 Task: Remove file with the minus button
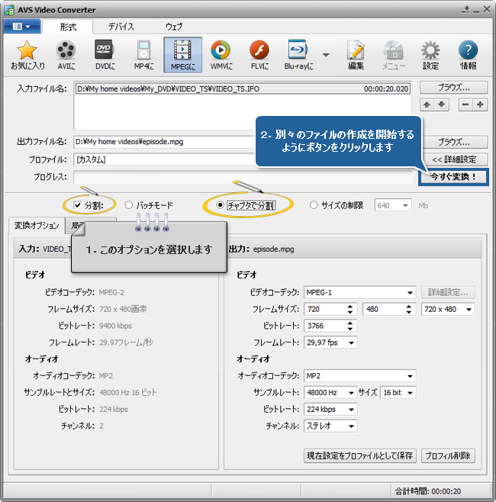coord(465,105)
